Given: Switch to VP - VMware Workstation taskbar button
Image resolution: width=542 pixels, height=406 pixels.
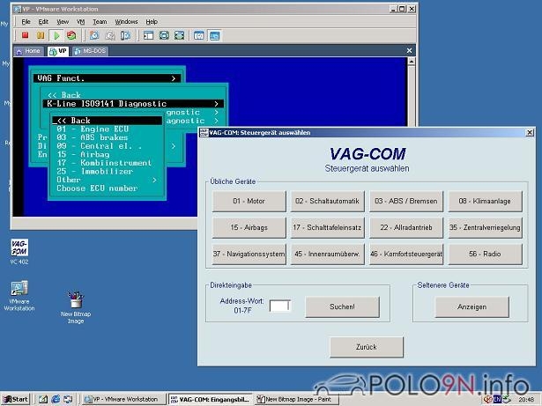Looking at the screenshot, I should pyautogui.click(x=124, y=399).
